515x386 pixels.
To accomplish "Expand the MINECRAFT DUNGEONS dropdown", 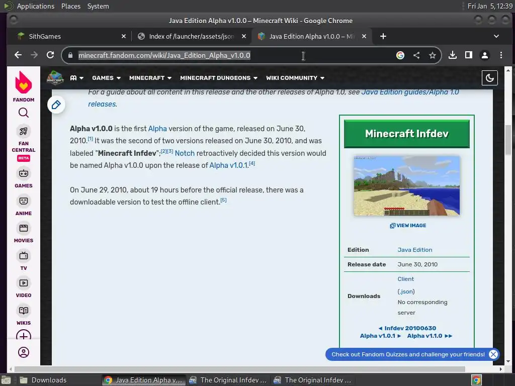I will [219, 78].
